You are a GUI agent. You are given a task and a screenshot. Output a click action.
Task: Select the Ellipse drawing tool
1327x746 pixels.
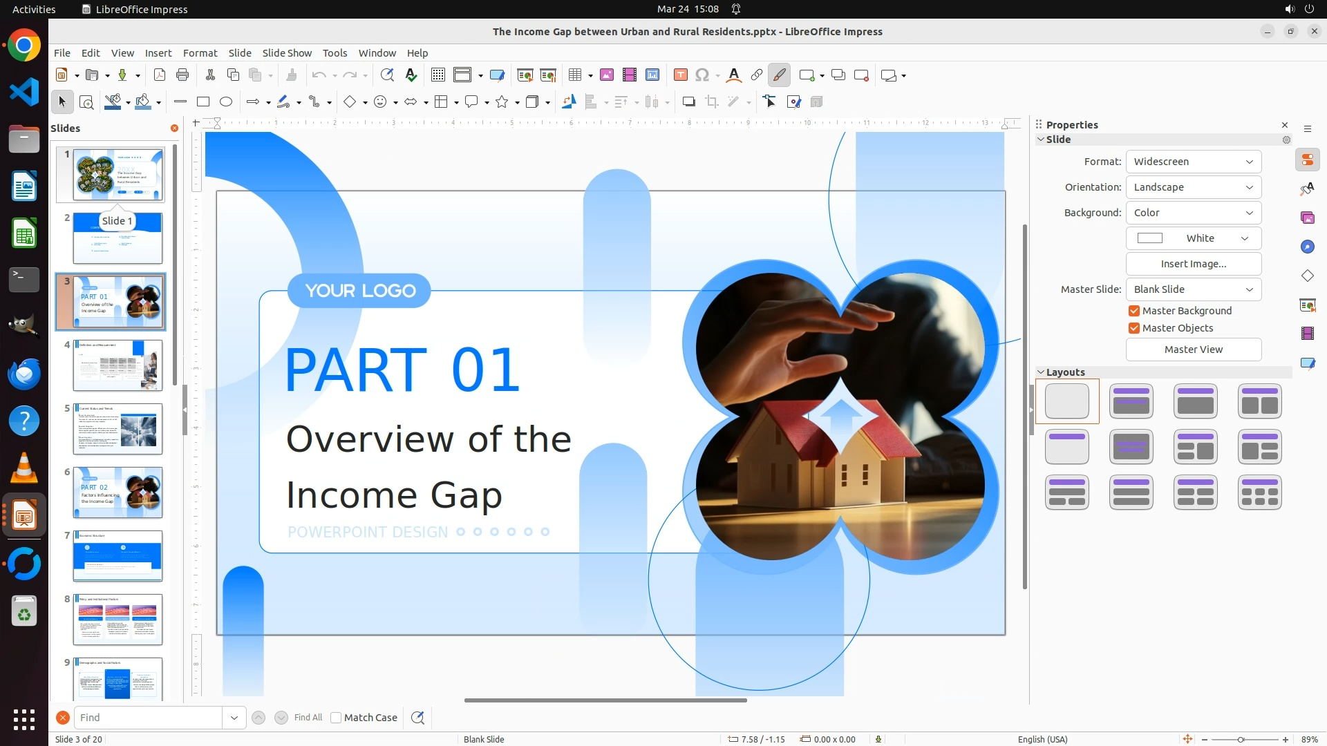226,102
